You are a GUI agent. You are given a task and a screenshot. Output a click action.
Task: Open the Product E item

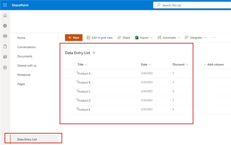coord(84,110)
